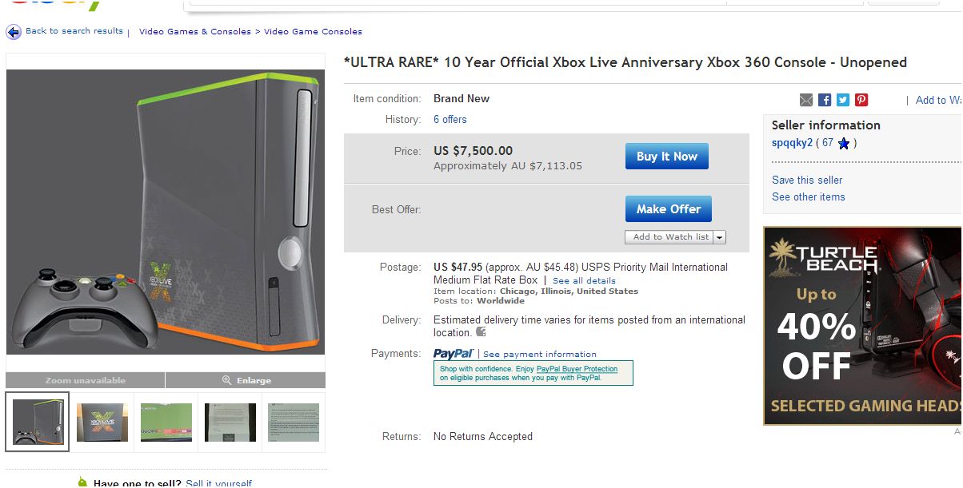The width and height of the screenshot is (963, 488).
Task: Select the green packaging thumbnail image
Action: (166, 423)
